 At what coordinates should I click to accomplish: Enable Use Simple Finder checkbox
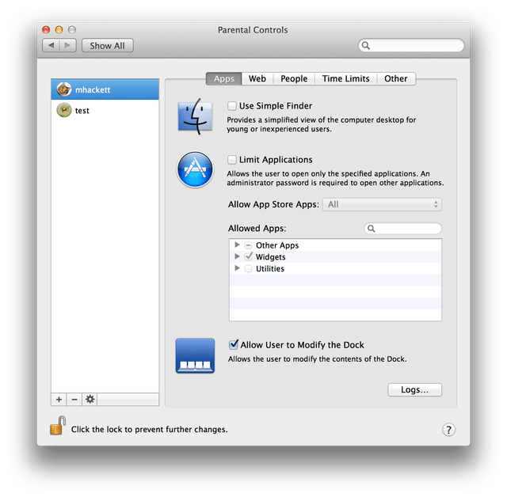click(x=232, y=106)
